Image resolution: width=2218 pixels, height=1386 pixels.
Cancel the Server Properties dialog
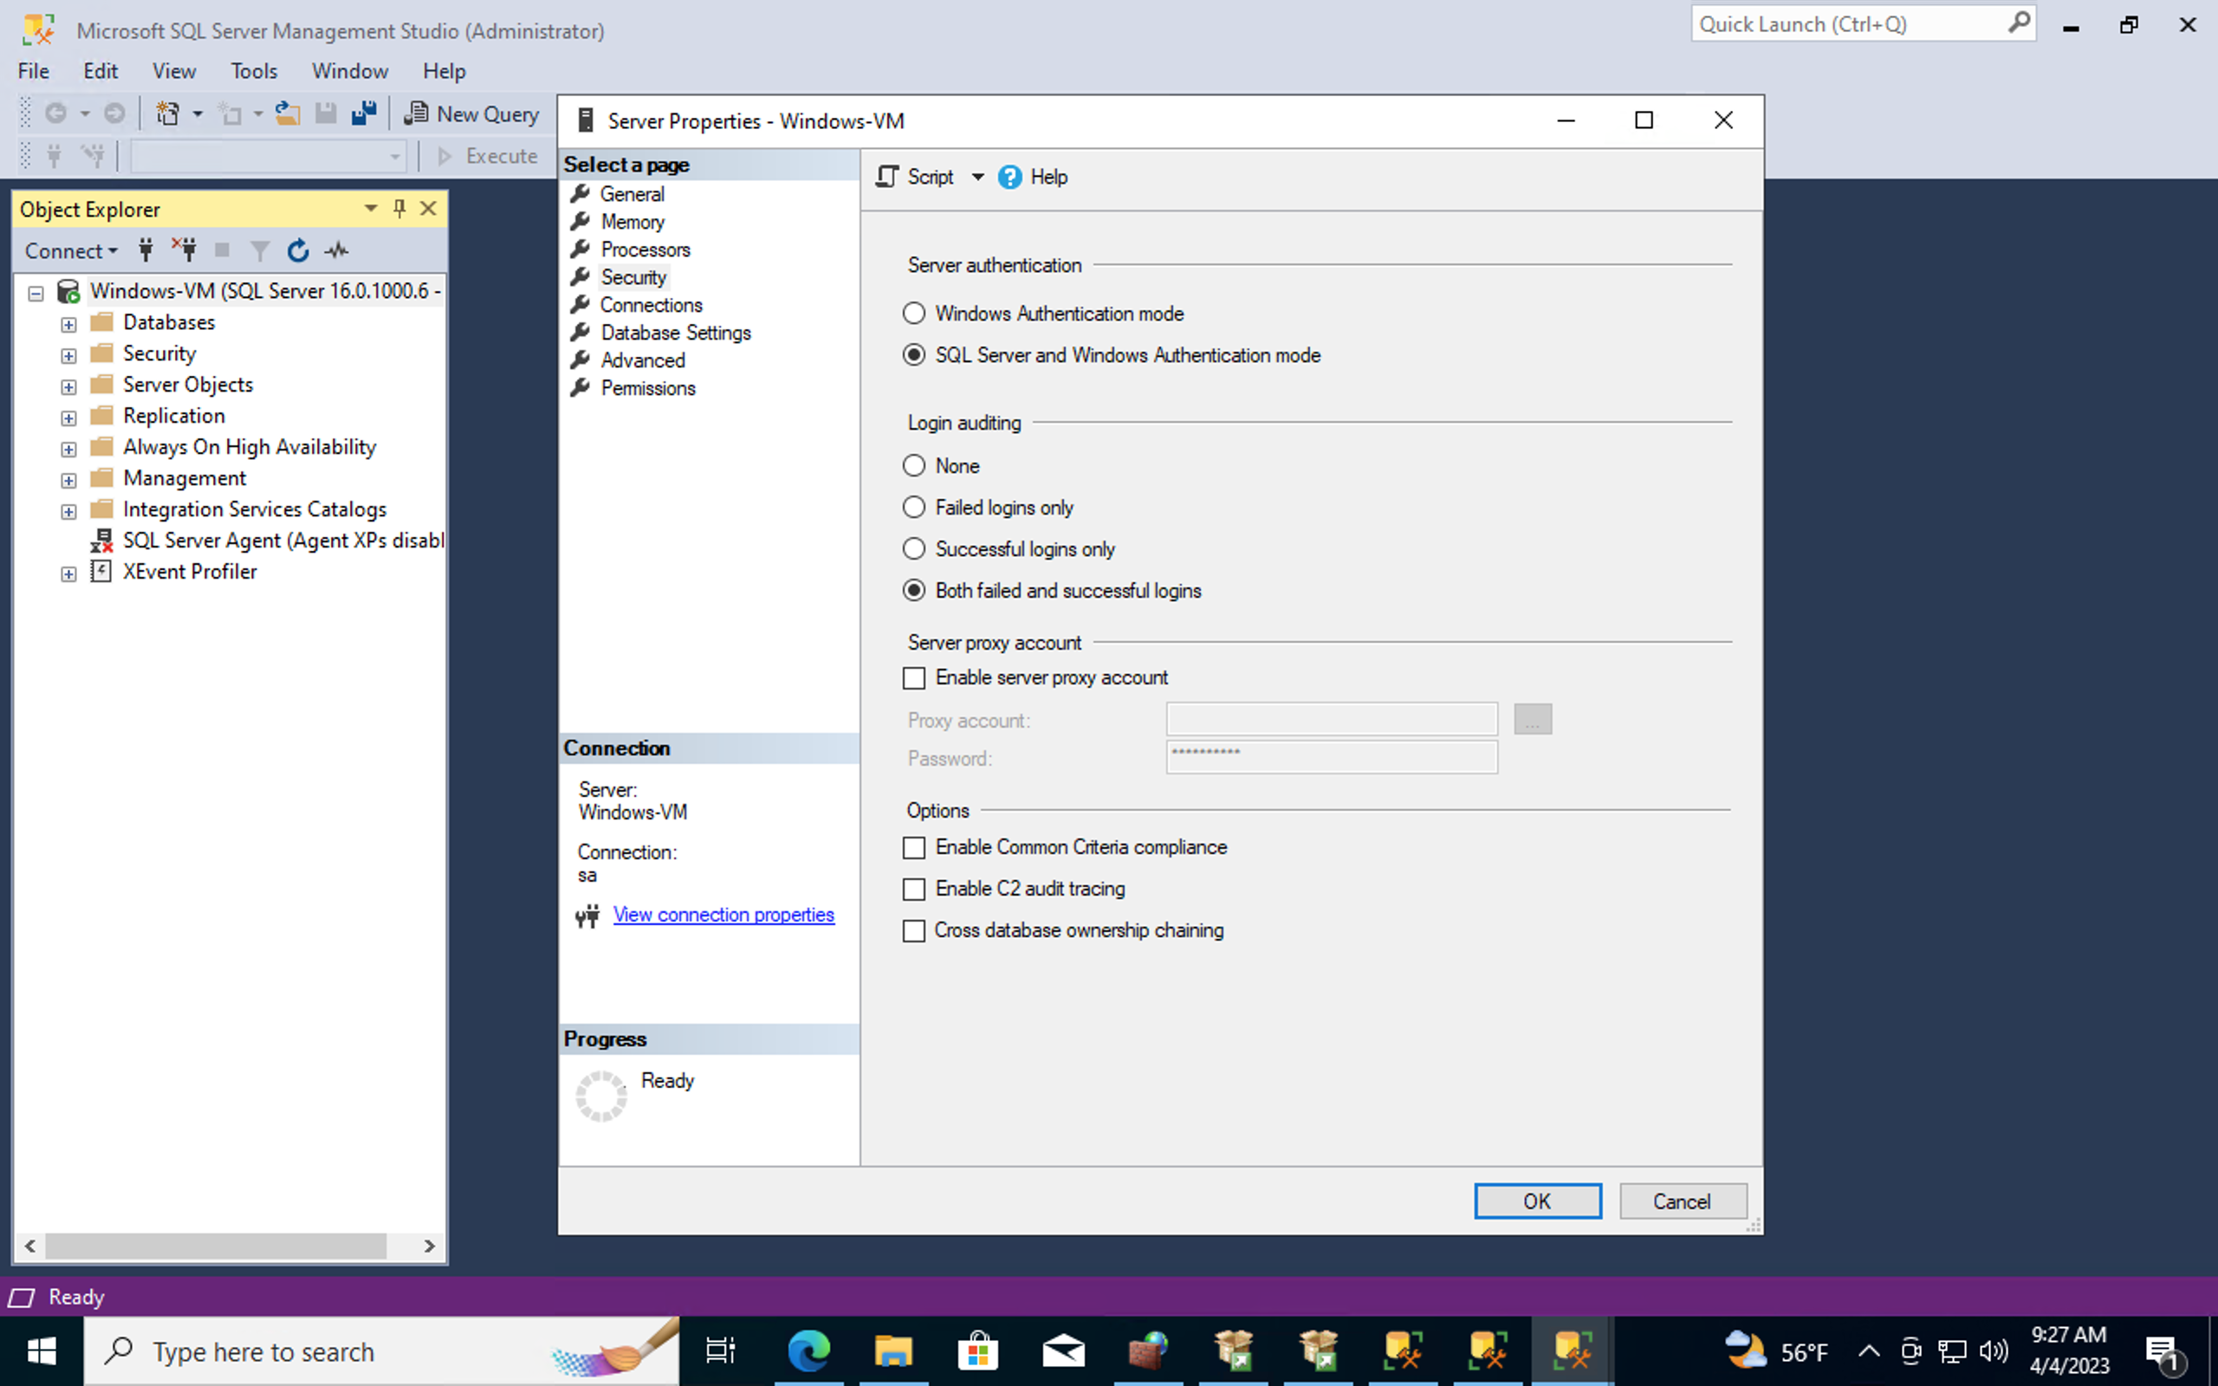(1682, 1201)
